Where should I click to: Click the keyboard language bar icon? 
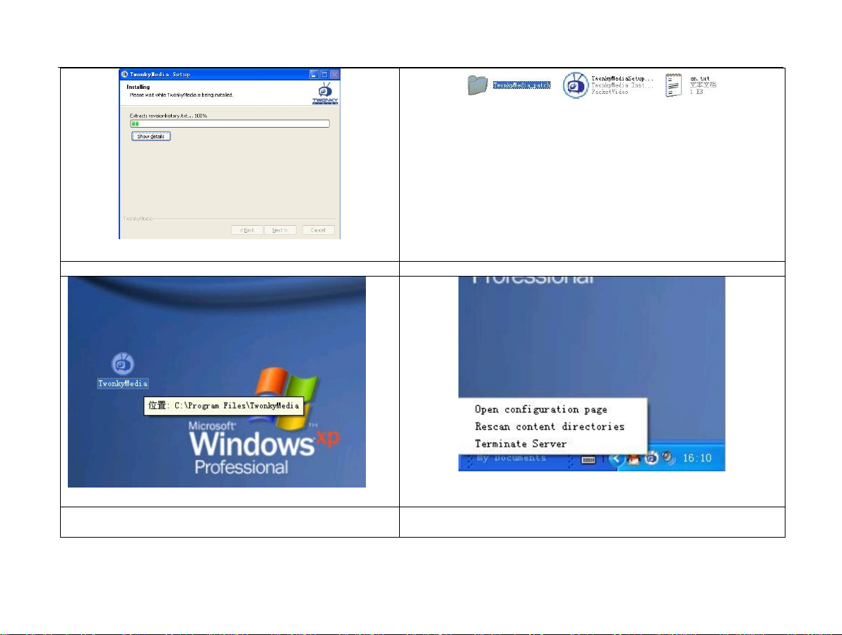(x=588, y=459)
